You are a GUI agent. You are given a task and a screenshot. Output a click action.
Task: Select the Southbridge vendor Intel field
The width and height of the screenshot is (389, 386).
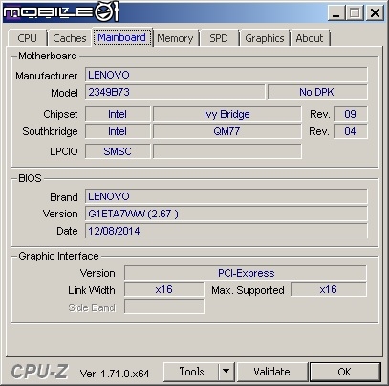tap(118, 131)
